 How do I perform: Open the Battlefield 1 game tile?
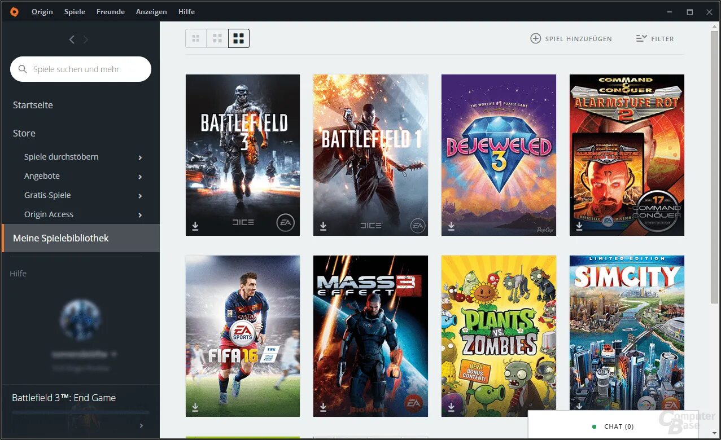(x=370, y=155)
